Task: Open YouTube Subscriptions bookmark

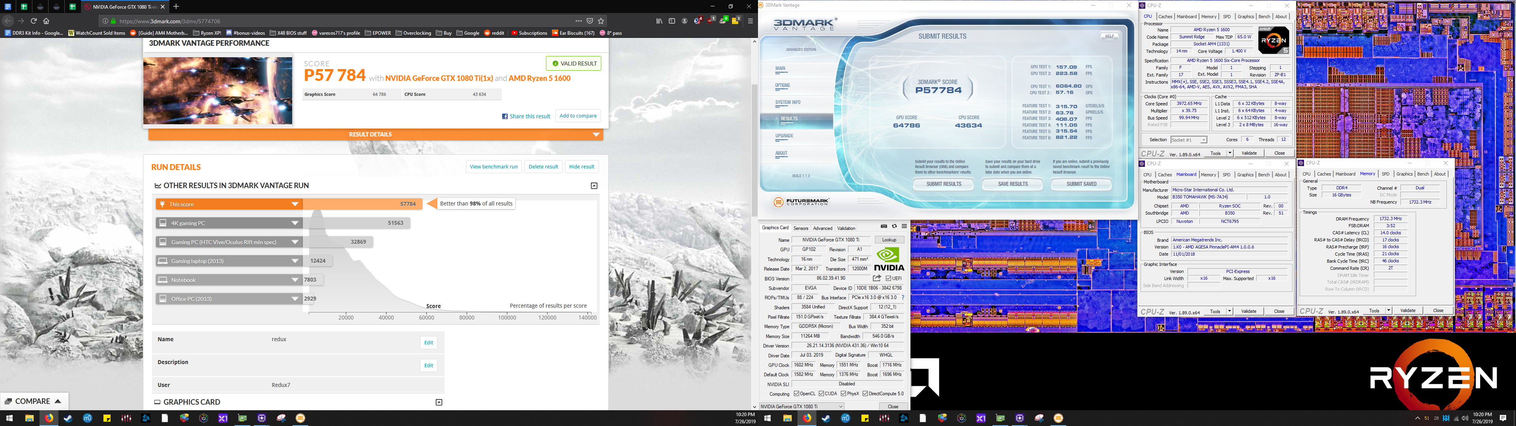Action: (x=529, y=33)
